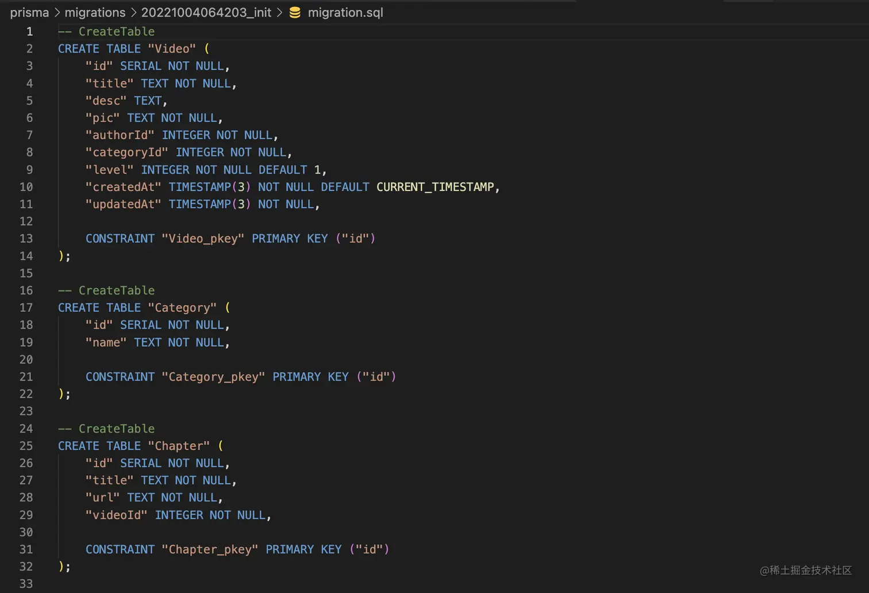Click the "desc" TEXT column line
This screenshot has width=869, height=593.
point(126,101)
